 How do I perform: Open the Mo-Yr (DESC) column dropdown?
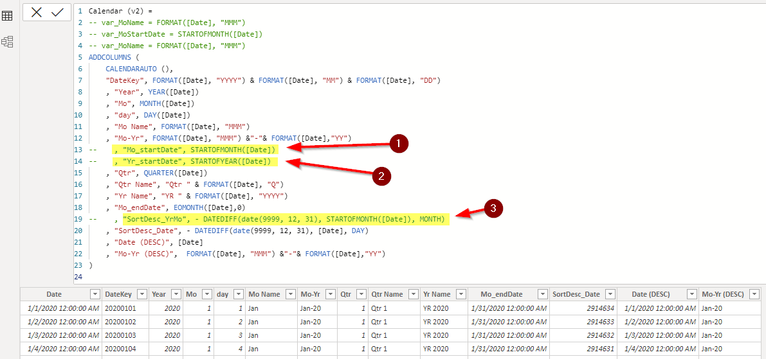tap(755, 294)
